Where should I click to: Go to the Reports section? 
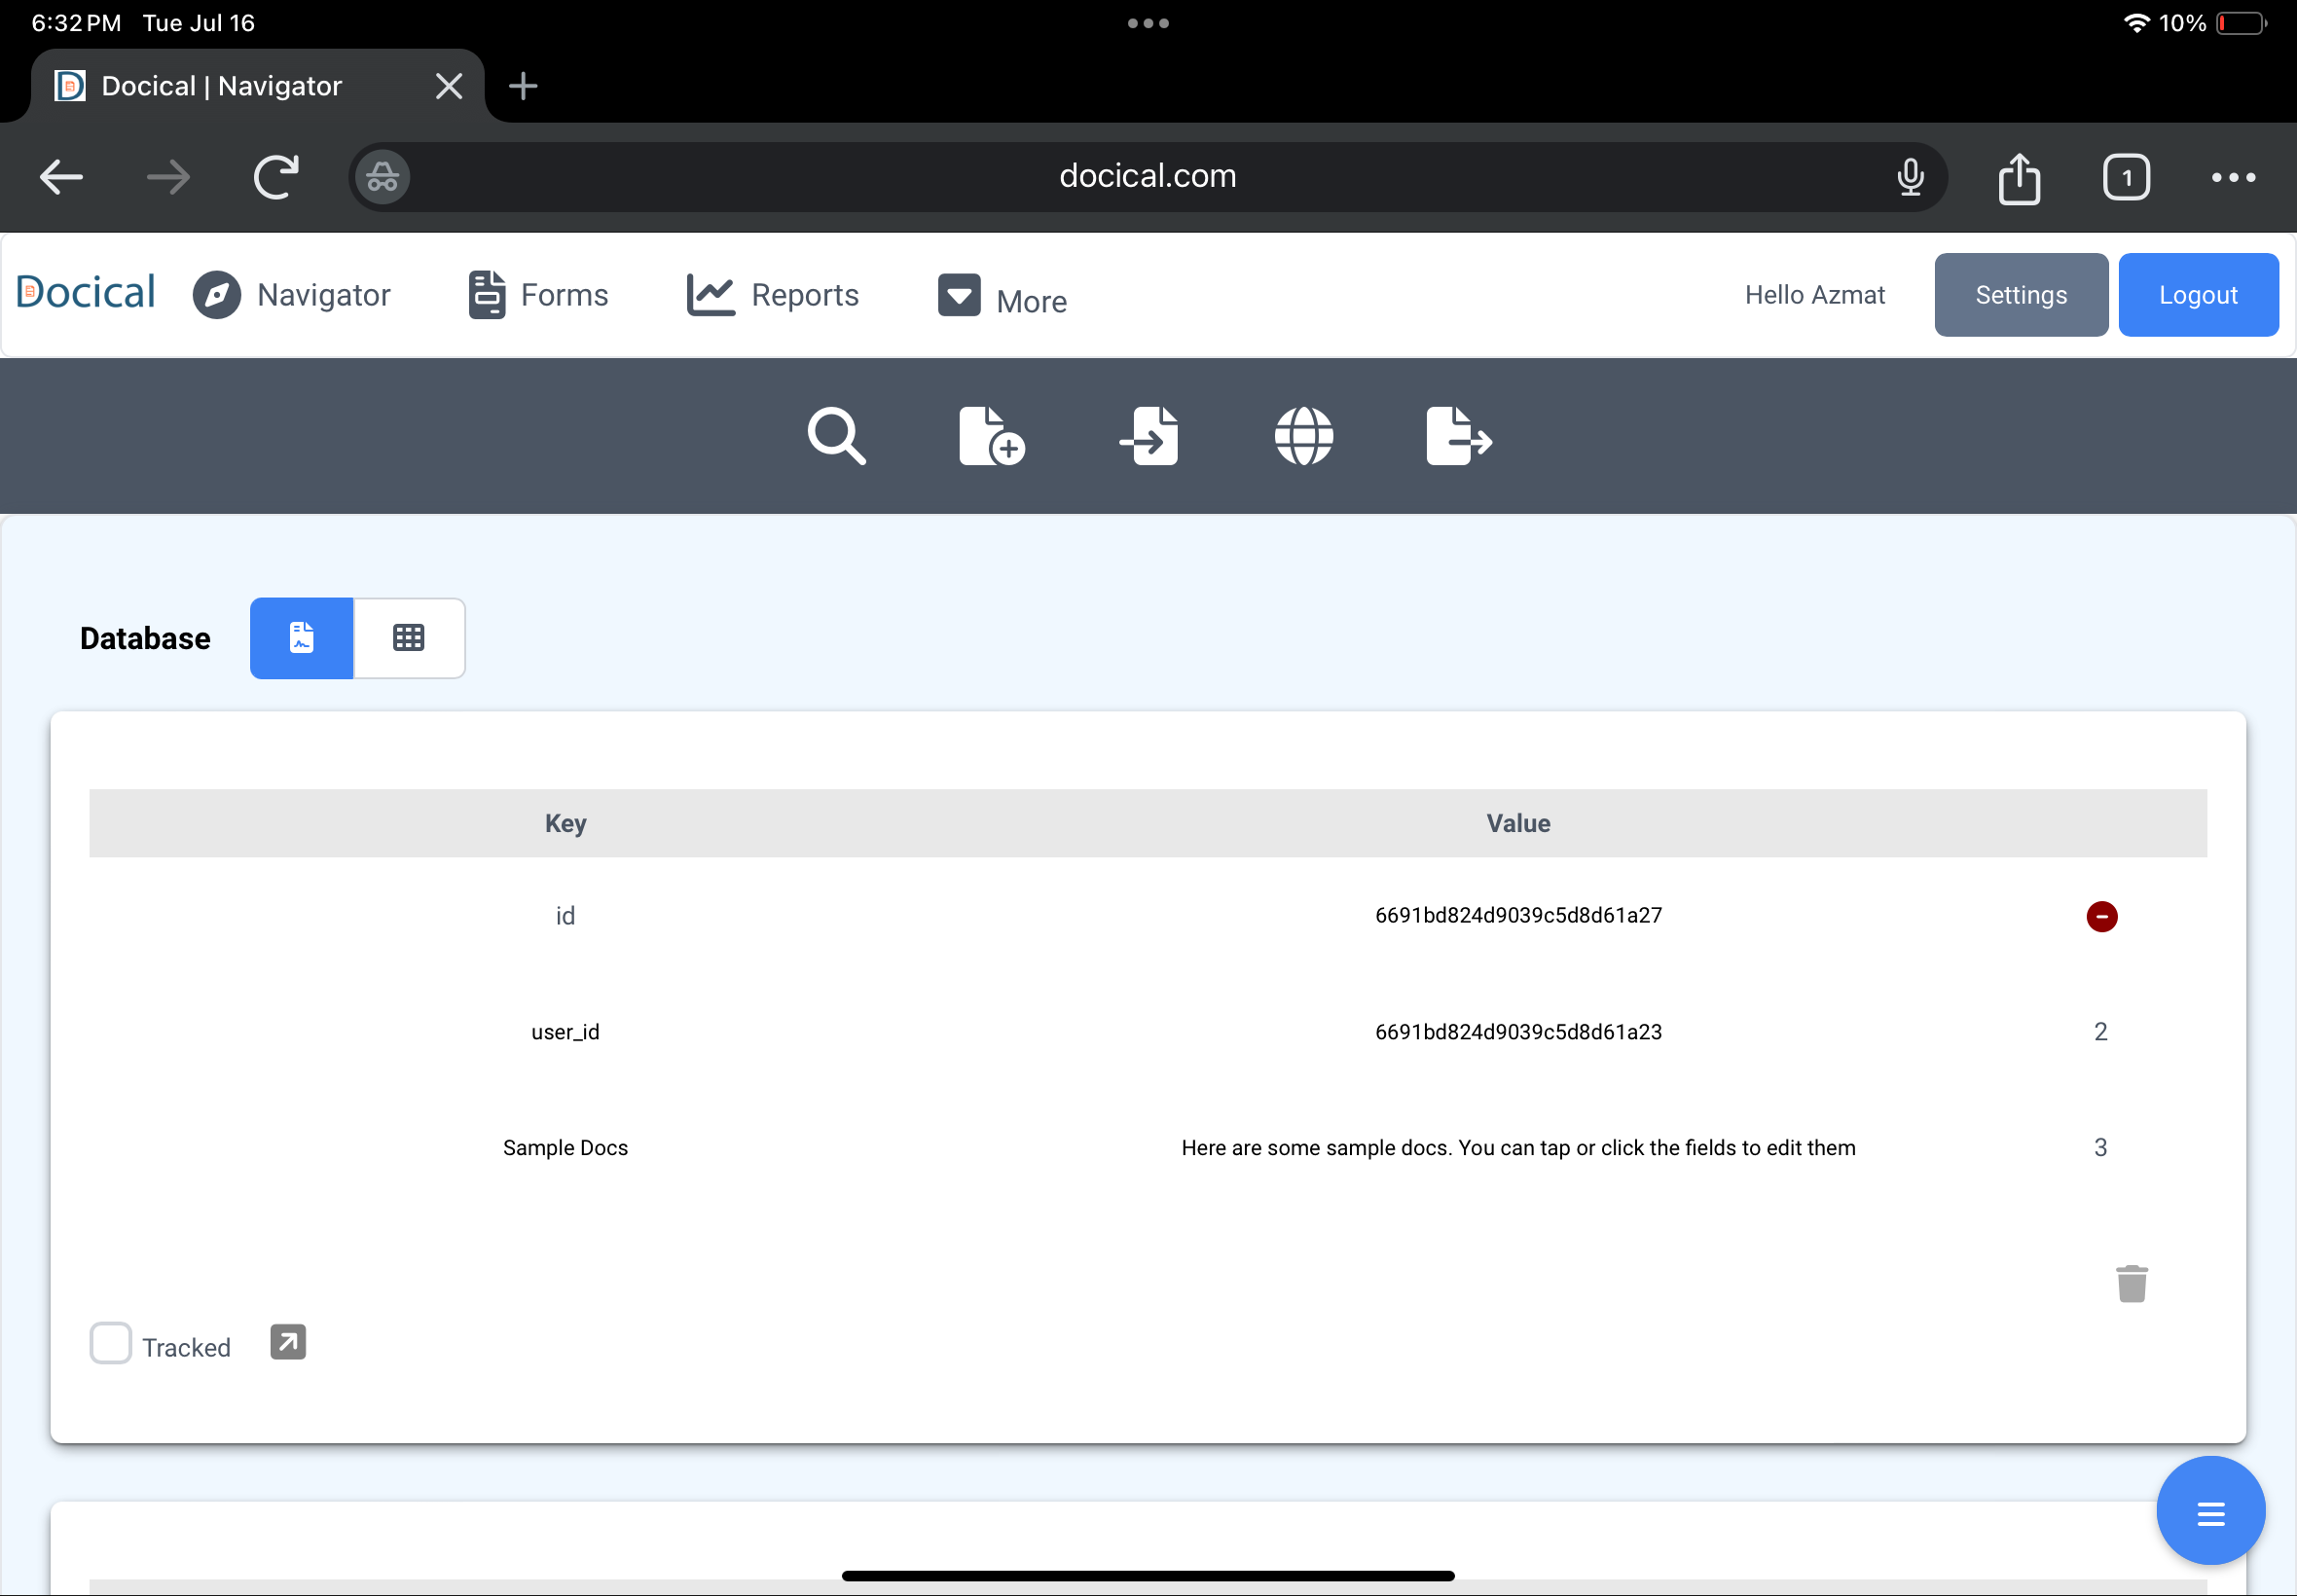click(x=773, y=295)
